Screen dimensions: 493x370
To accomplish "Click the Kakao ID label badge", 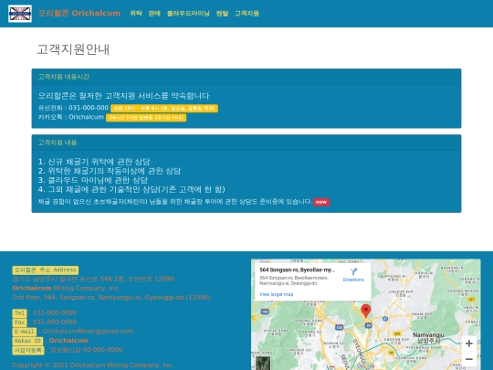I will tap(27, 341).
